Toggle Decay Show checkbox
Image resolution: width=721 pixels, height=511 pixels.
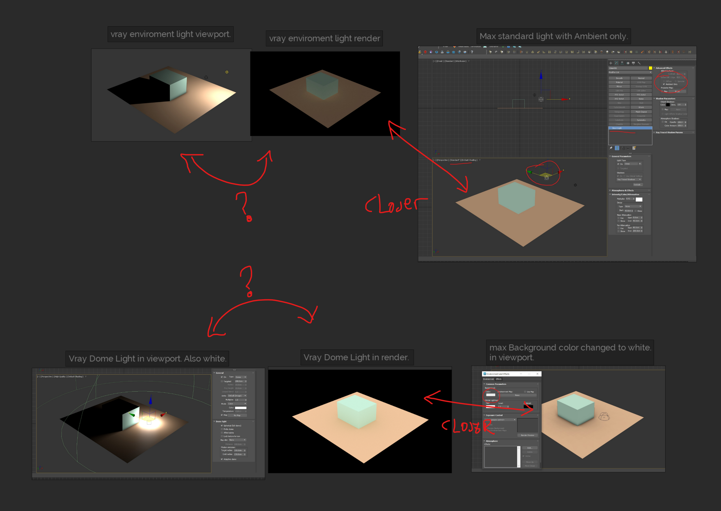tap(635, 211)
